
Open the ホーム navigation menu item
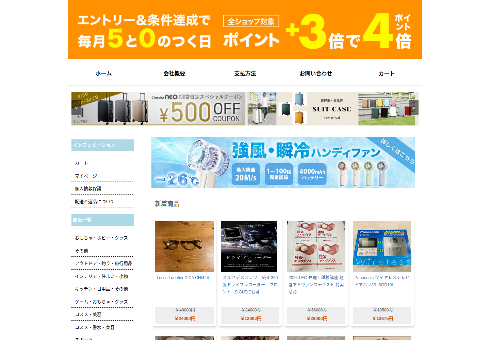[103, 73]
